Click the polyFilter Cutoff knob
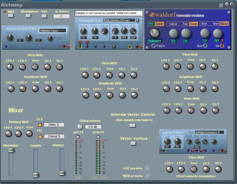This screenshot has height=184, width=237. click(x=167, y=142)
